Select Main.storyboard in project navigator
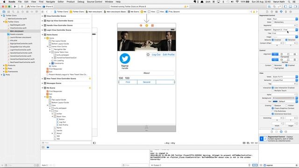This screenshot has width=299, height=168. pos(17,31)
